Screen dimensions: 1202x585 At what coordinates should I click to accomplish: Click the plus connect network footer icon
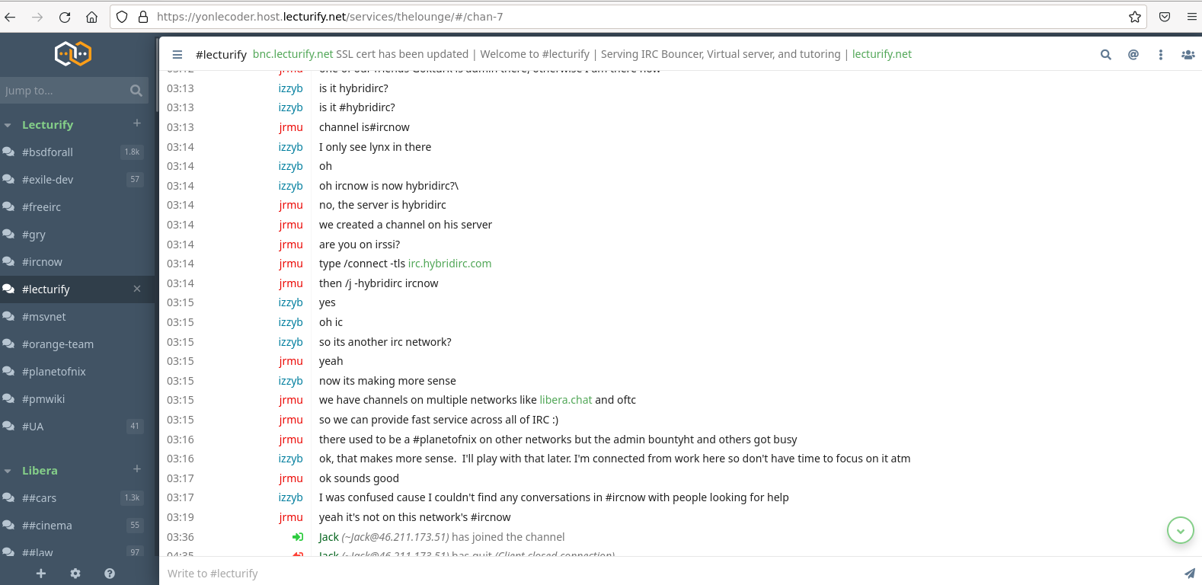[41, 574]
